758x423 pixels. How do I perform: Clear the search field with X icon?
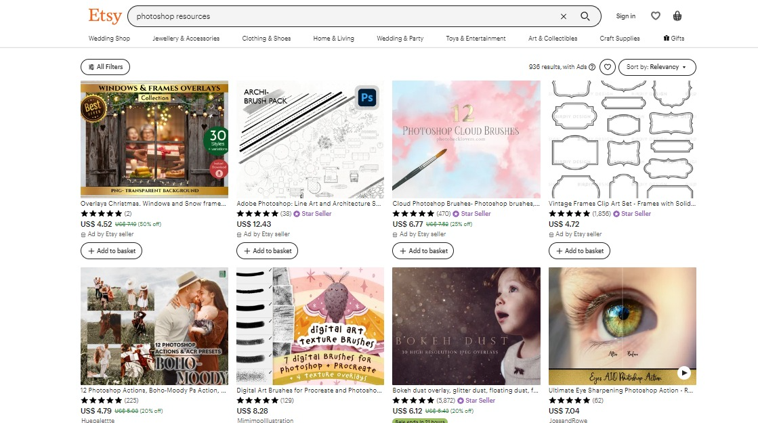point(563,16)
